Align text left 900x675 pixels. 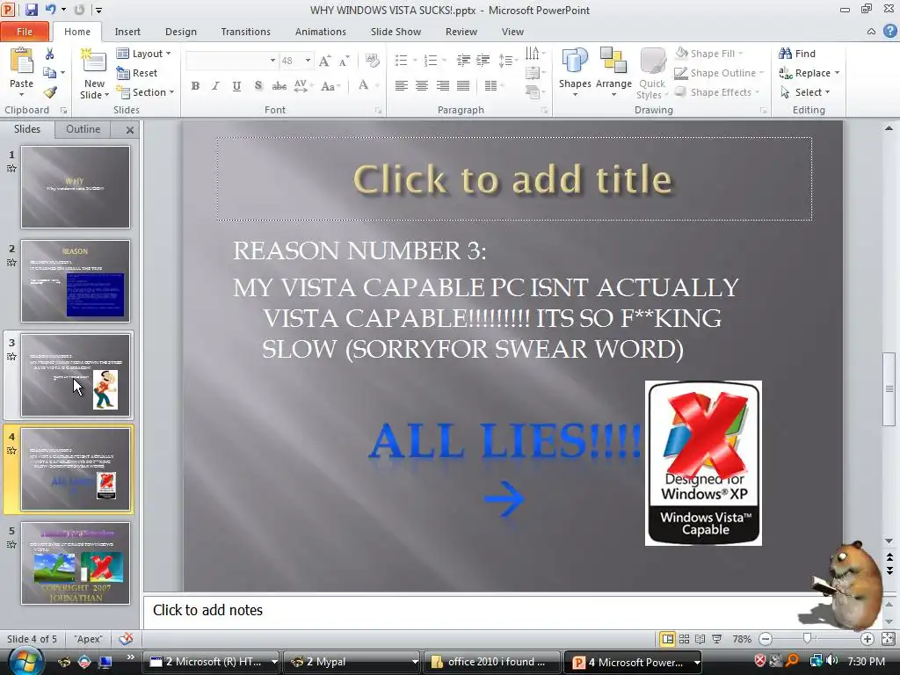[x=402, y=86]
